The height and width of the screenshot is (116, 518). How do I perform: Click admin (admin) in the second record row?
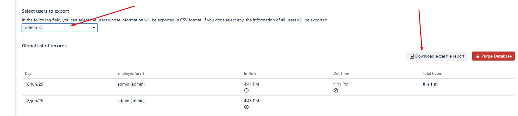[x=131, y=101]
